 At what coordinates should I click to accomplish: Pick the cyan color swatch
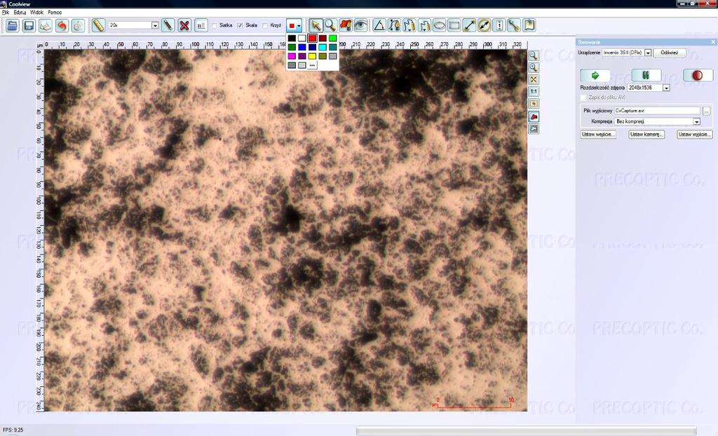tap(323, 47)
